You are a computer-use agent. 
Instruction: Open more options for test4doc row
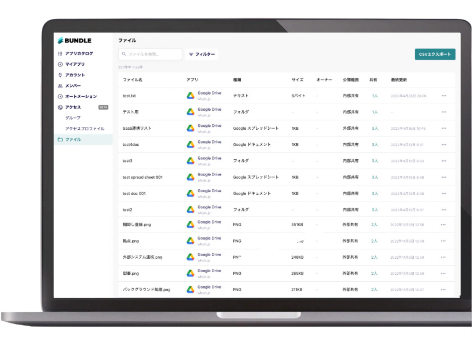pos(444,145)
